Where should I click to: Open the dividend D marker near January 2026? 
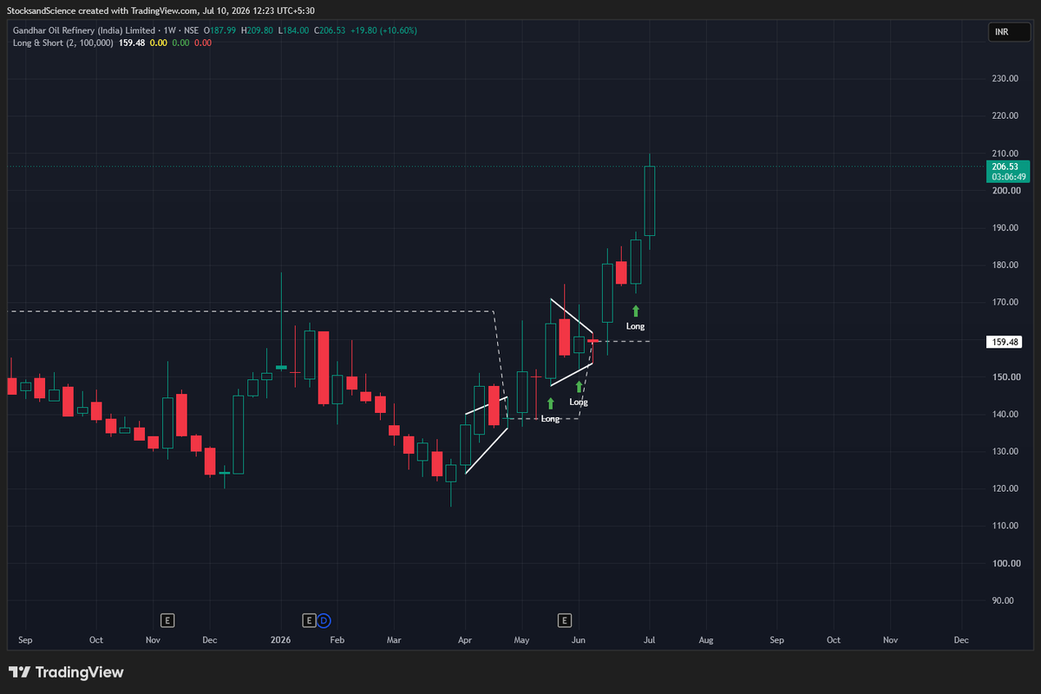(324, 620)
